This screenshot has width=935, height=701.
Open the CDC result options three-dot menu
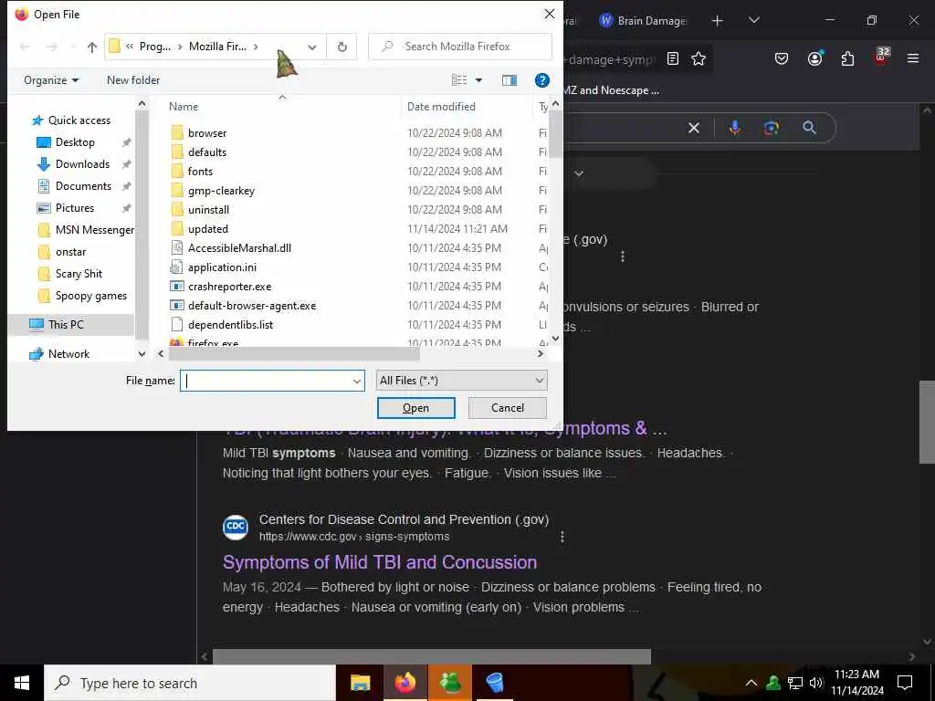click(562, 537)
